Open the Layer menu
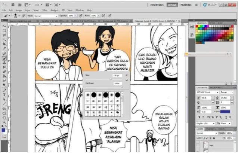 click(28, 10)
